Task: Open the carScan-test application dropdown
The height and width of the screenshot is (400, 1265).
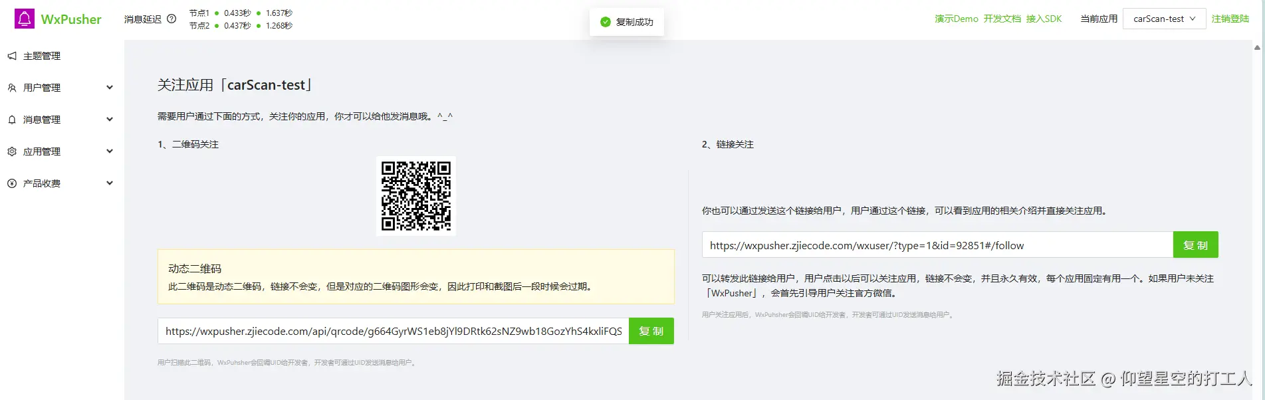Action: pyautogui.click(x=1165, y=19)
